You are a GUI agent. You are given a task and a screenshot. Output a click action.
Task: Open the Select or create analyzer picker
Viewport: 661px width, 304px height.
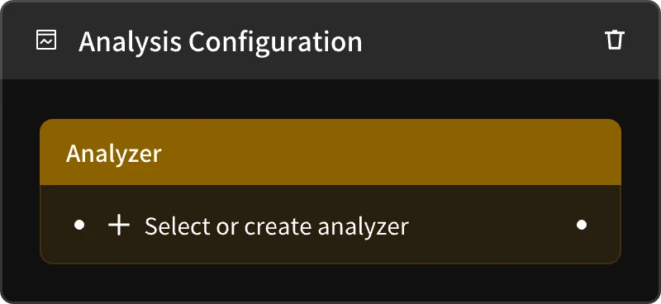pos(330,226)
